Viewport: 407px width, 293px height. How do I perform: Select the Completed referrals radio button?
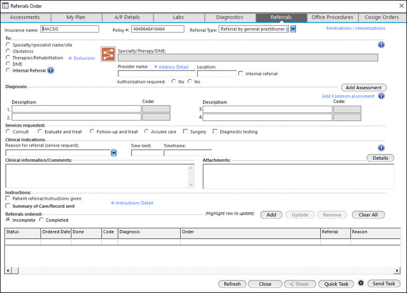[x=41, y=220]
